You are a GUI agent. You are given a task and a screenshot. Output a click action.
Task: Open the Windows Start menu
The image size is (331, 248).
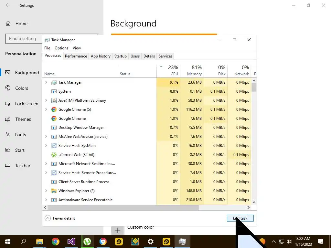[x=8, y=242]
